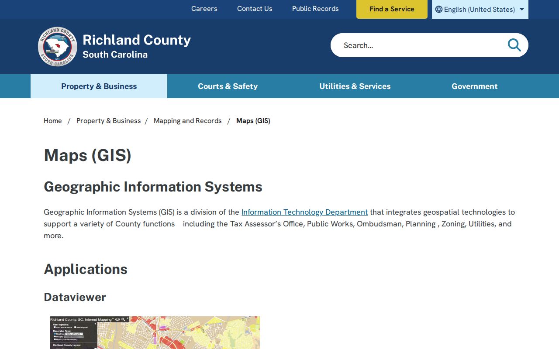559x349 pixels.
Task: Open the Dataviewer map thumbnail
Action: click(155, 332)
